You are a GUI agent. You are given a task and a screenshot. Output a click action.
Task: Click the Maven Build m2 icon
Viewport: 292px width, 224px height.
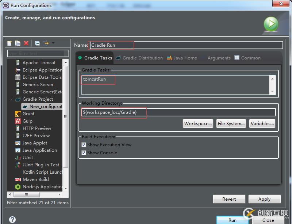(x=18, y=179)
